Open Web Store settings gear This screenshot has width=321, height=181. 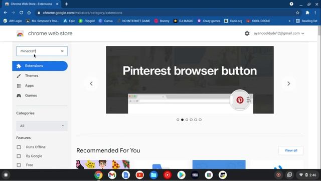(247, 33)
